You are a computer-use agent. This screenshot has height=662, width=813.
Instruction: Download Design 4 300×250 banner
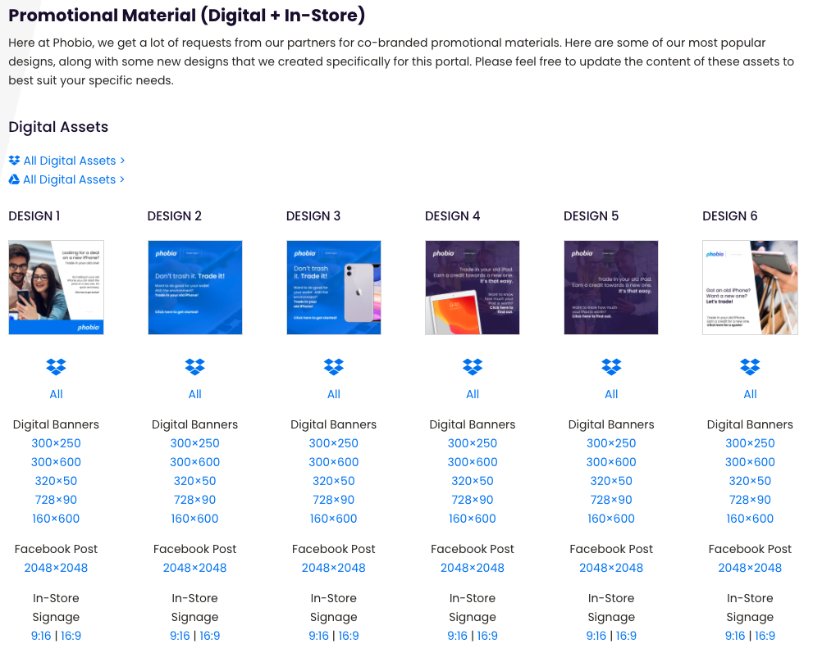point(473,443)
